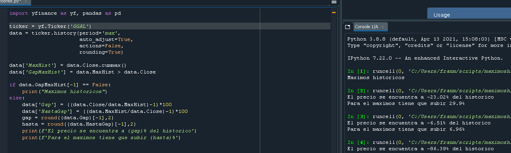
Task: Click the -86.39% del historico output line
Action: click(421, 149)
